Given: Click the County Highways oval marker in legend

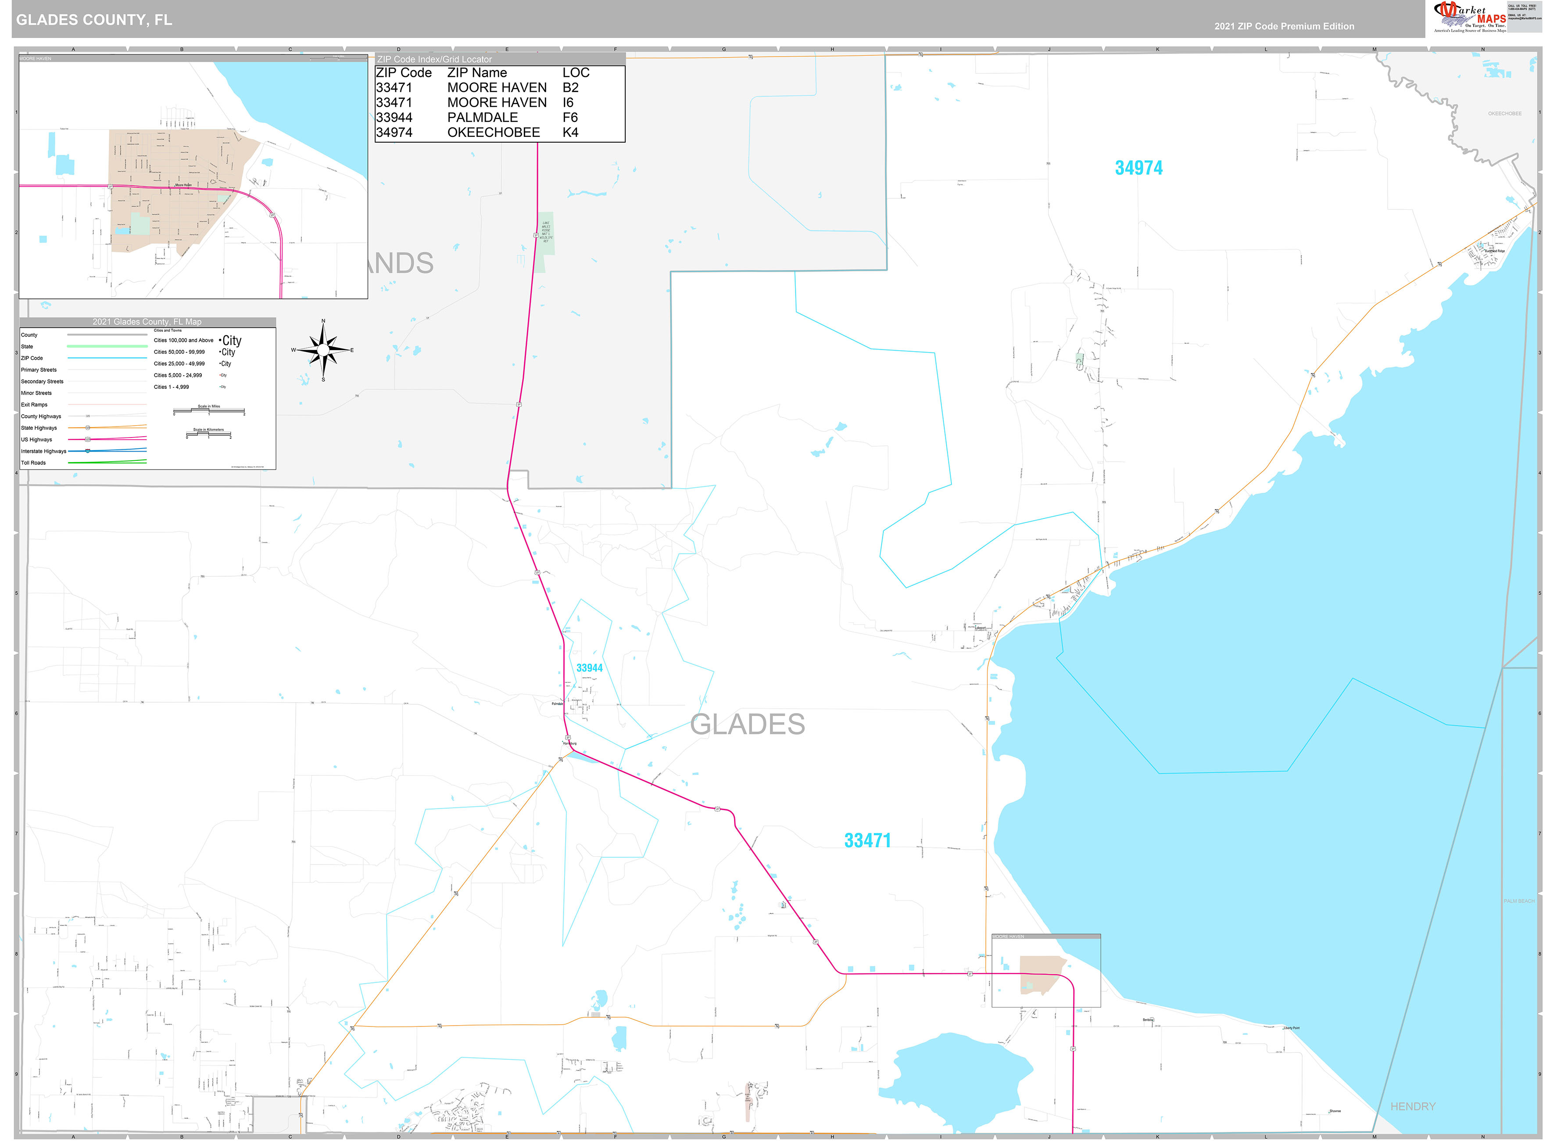Looking at the screenshot, I should tap(88, 416).
